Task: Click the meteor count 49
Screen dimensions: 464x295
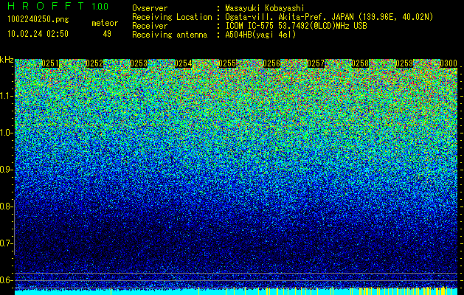Action: pos(107,34)
